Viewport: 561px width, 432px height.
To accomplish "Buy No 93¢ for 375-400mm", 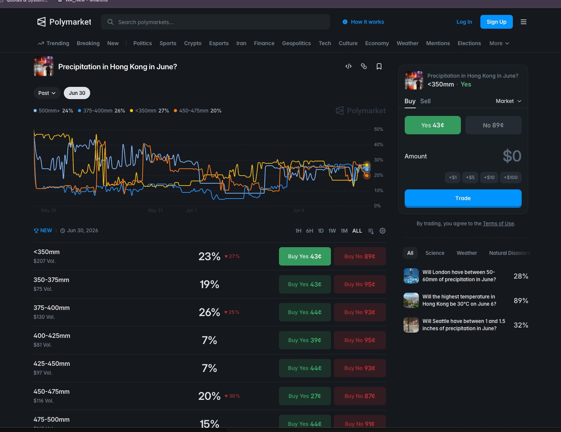I will pyautogui.click(x=360, y=312).
